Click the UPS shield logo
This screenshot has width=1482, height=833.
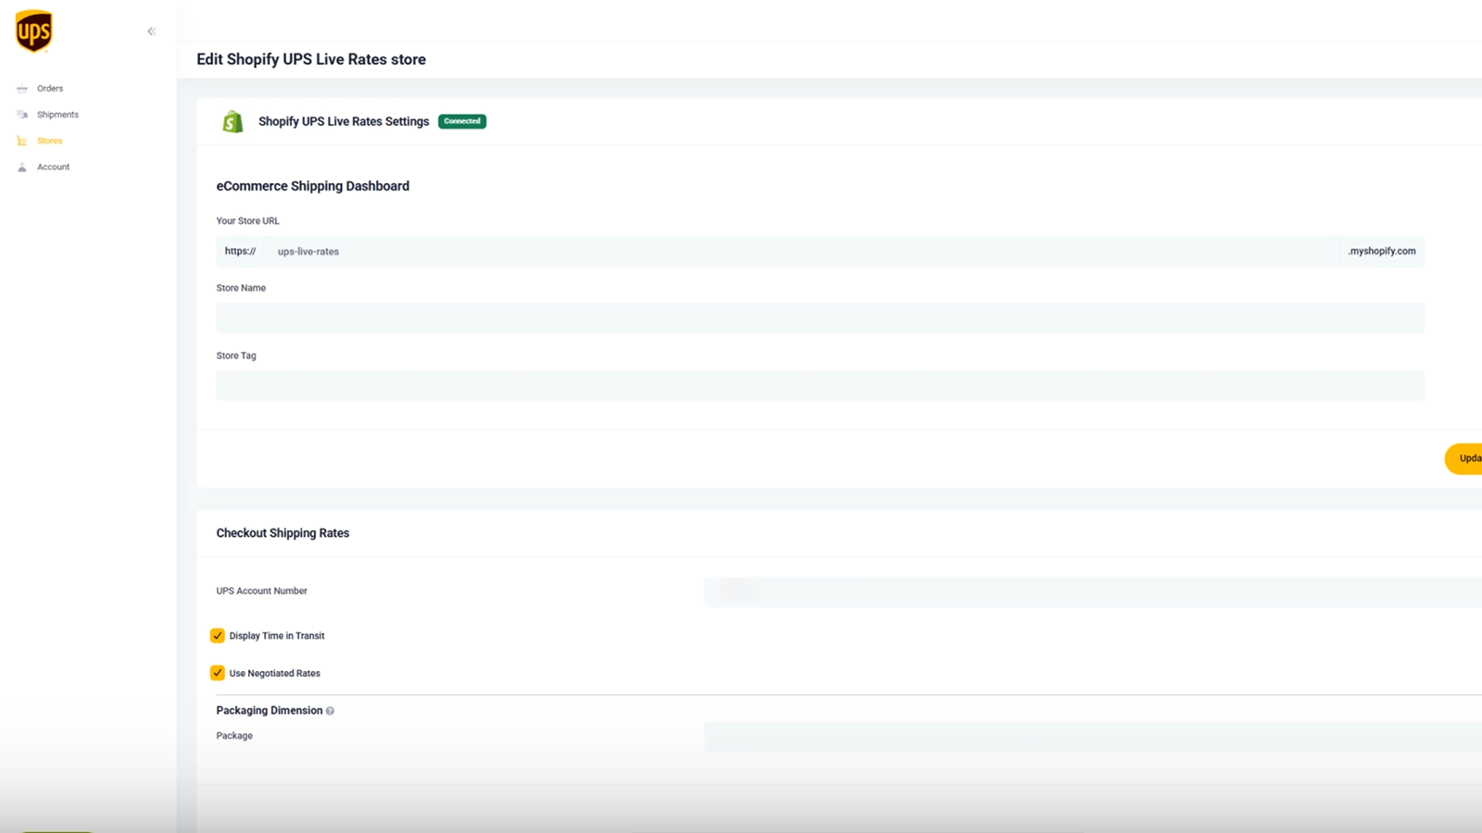[33, 31]
